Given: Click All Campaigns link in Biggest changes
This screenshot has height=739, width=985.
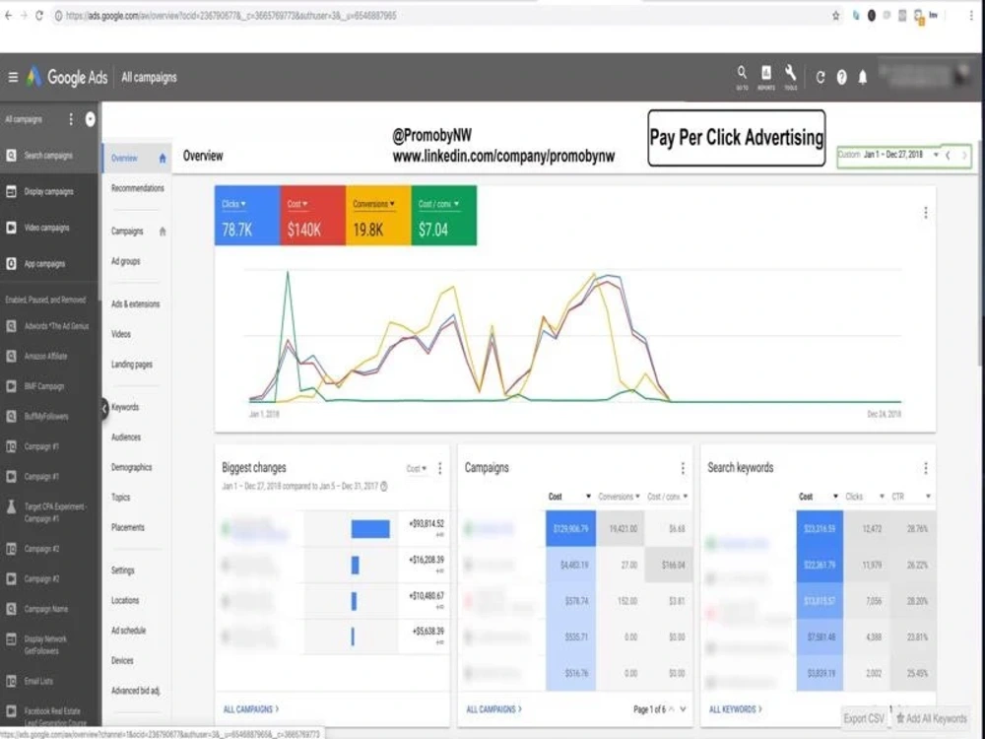Looking at the screenshot, I should click(250, 709).
